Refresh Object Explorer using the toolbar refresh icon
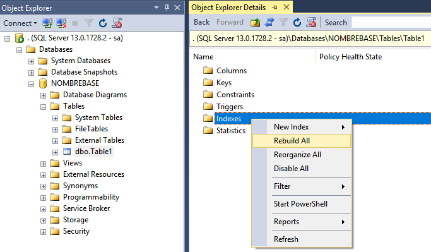The image size is (431, 252). pyautogui.click(x=103, y=23)
